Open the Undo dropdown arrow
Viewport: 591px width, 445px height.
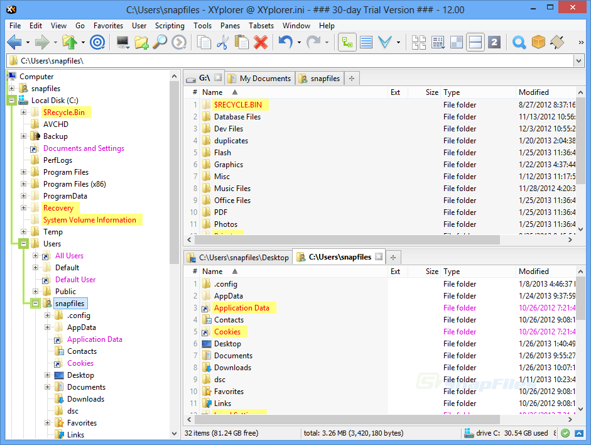[x=299, y=42]
